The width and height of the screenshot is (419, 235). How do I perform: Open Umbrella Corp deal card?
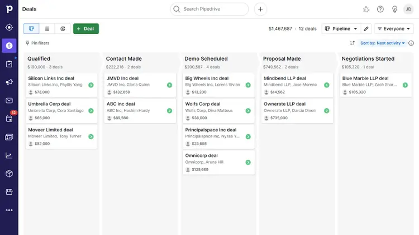click(61, 111)
